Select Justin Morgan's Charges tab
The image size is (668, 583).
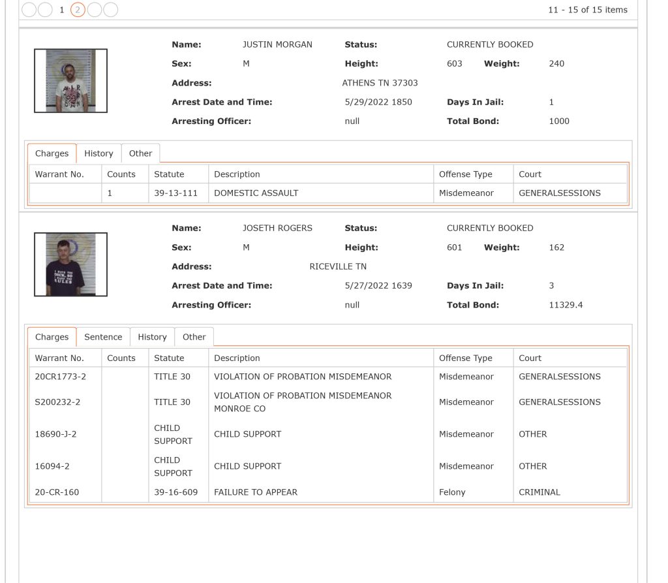pos(52,153)
